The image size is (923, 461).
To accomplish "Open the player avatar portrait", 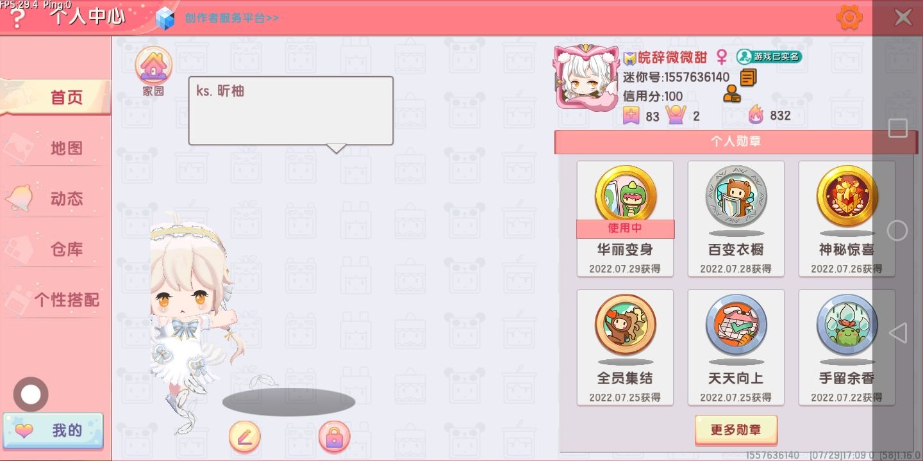I will [x=585, y=78].
